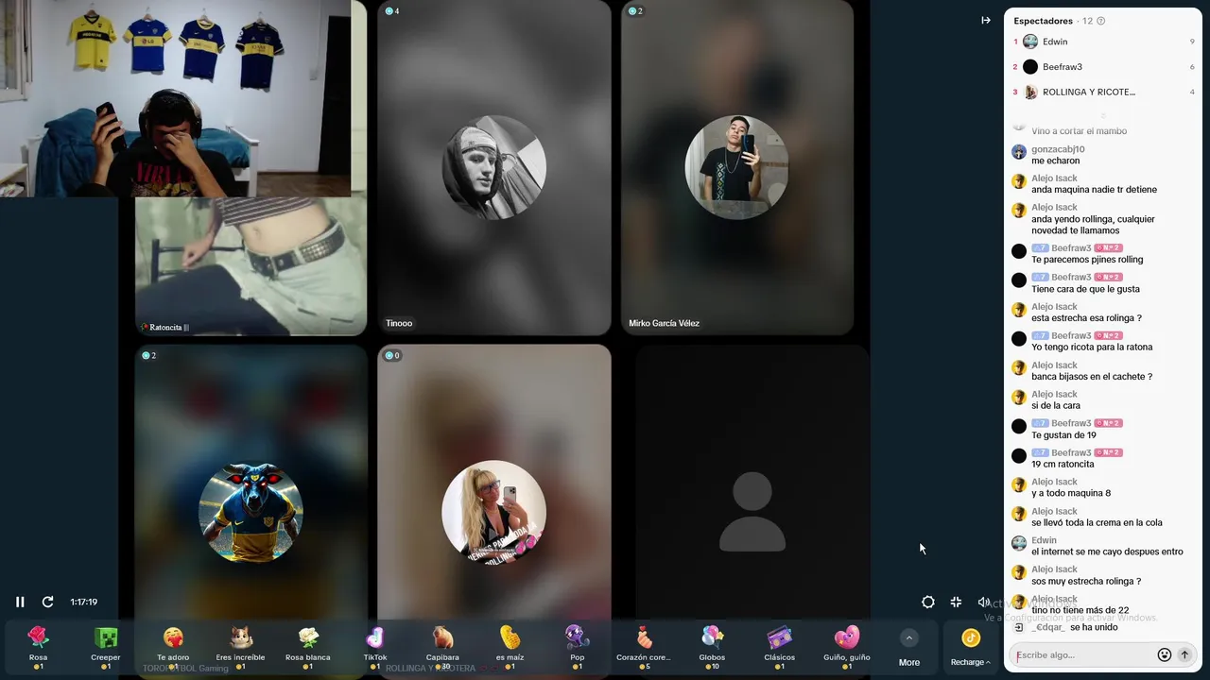Expand More gifts list
The height and width of the screenshot is (680, 1210).
[x=909, y=648]
